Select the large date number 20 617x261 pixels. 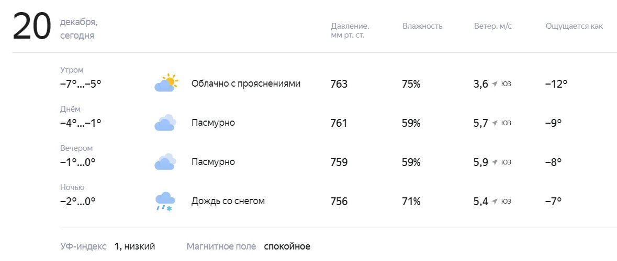coord(32,26)
